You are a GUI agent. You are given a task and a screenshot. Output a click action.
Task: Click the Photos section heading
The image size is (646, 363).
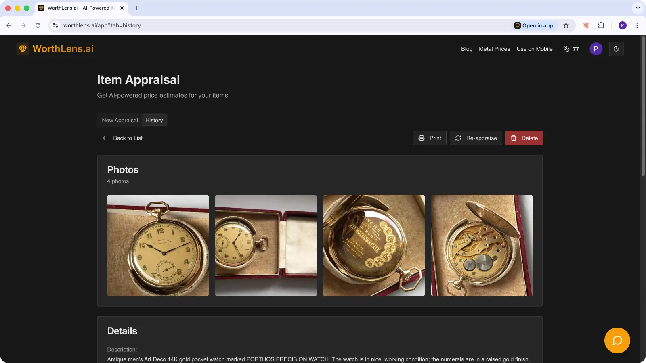pyautogui.click(x=123, y=170)
